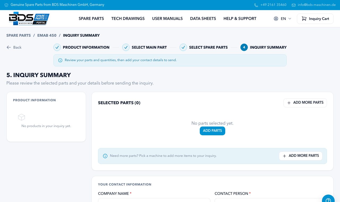Click the step 4 number badge
Viewport: 340px width, 202px height.
[244, 47]
